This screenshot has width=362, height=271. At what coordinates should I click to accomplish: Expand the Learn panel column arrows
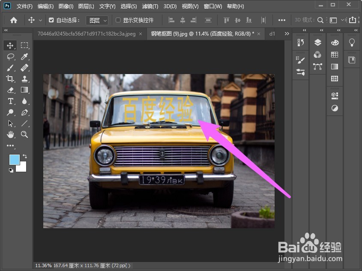356,30
